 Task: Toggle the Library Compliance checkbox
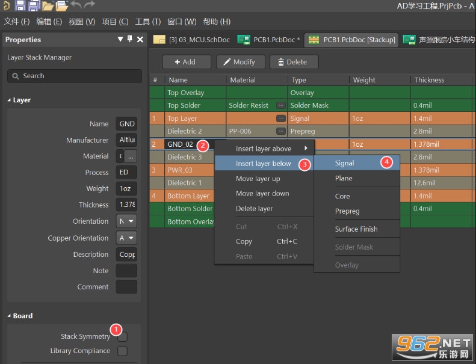(123, 351)
